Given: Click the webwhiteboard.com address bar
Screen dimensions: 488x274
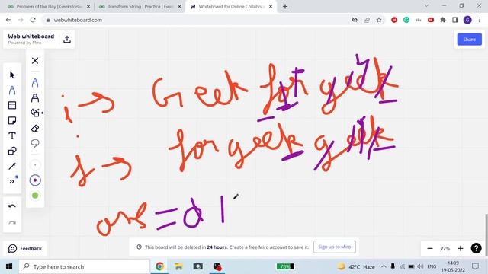Looking at the screenshot, I should click(x=199, y=20).
